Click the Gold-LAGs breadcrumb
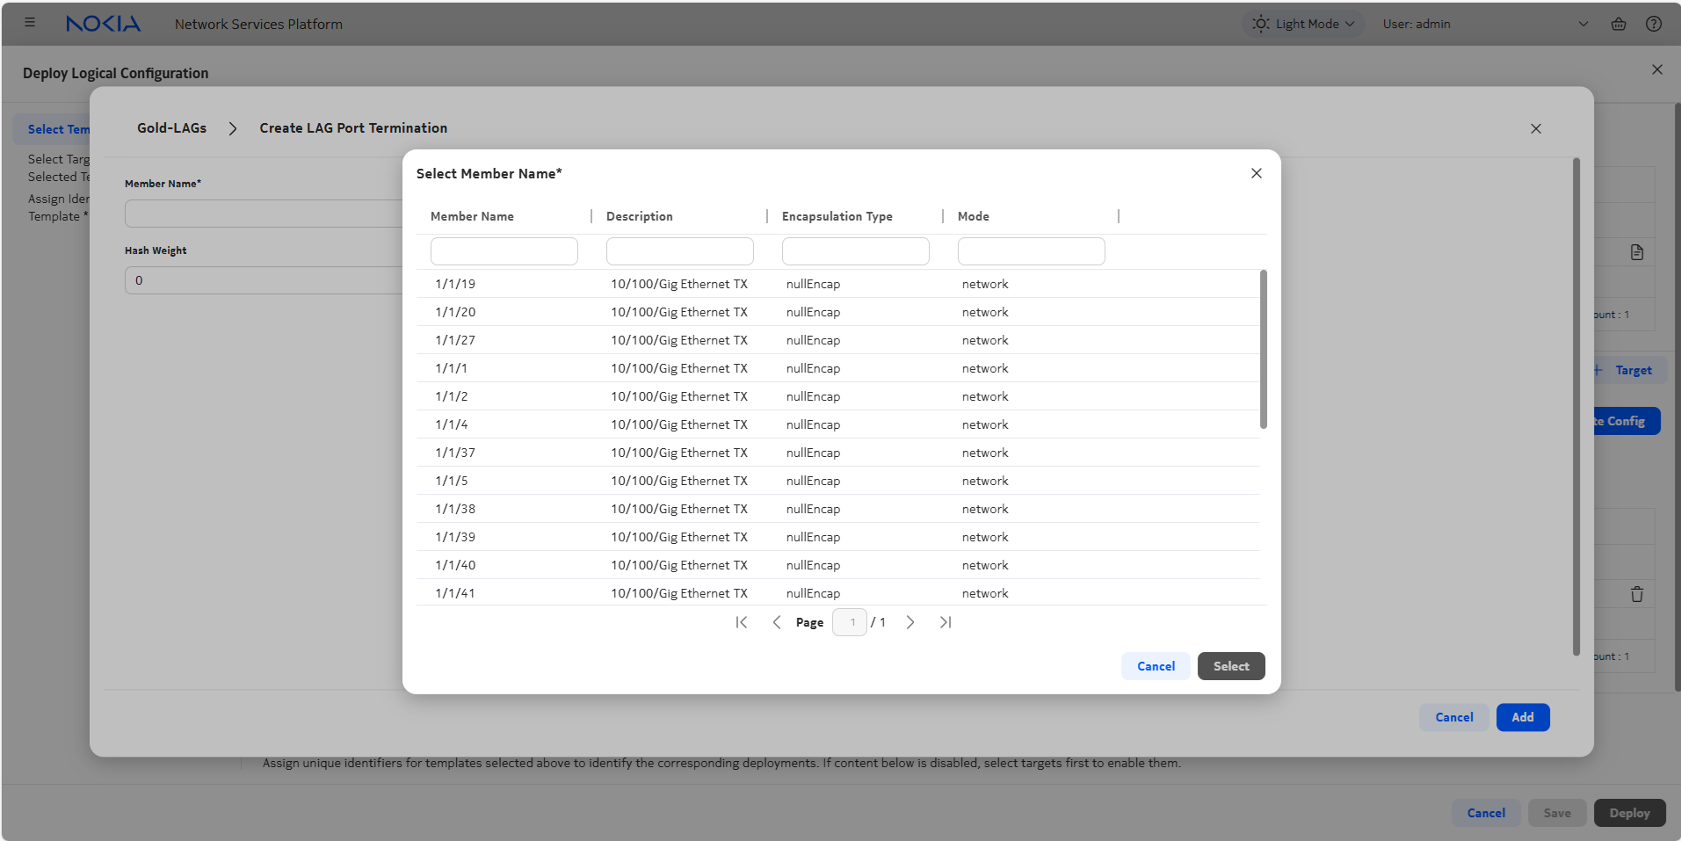1681x841 pixels. [171, 128]
